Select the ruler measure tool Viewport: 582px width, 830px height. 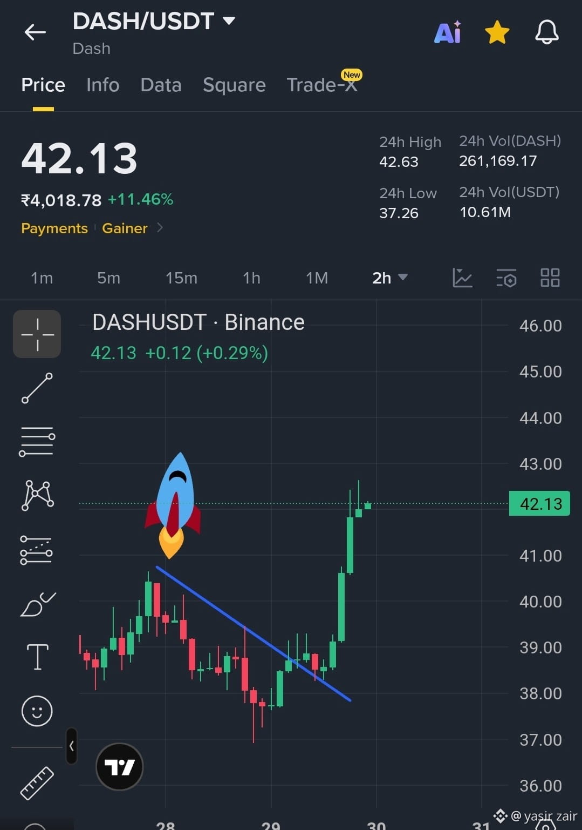coord(37,783)
